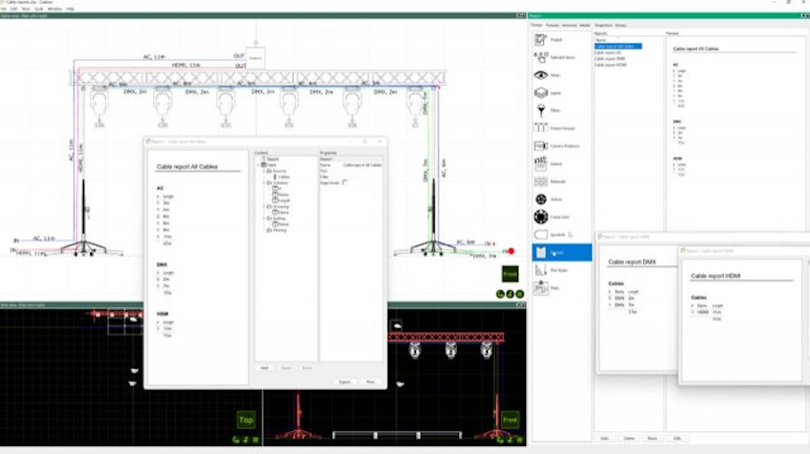Click the Export button in report dialog
The image size is (810, 454).
coord(345,381)
